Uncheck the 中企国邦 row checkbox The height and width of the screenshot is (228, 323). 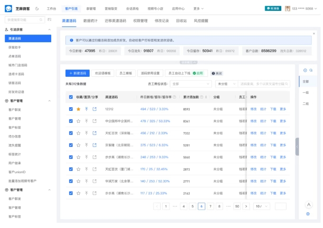(71, 121)
